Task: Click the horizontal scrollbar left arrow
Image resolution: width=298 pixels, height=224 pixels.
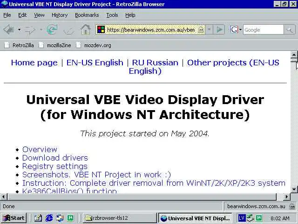Action: click(3, 196)
